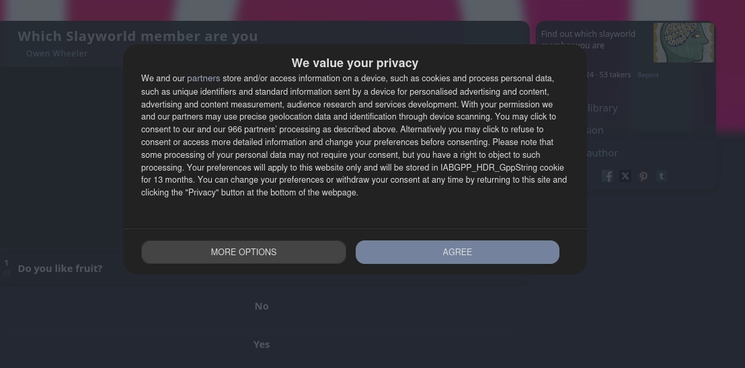Viewport: 745px width, 368px height.
Task: Visit author Owen Wheeler's profile
Action: tap(57, 54)
